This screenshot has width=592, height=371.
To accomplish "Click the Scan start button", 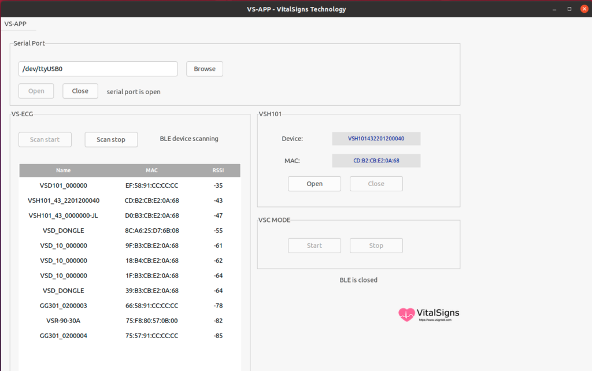I will [45, 139].
